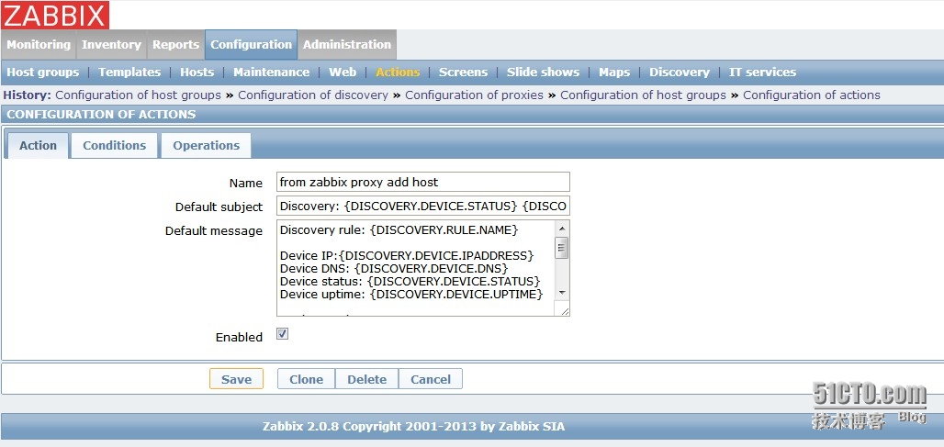Image resolution: width=944 pixels, height=447 pixels.
Task: Open the Reports menu
Action: tap(175, 45)
